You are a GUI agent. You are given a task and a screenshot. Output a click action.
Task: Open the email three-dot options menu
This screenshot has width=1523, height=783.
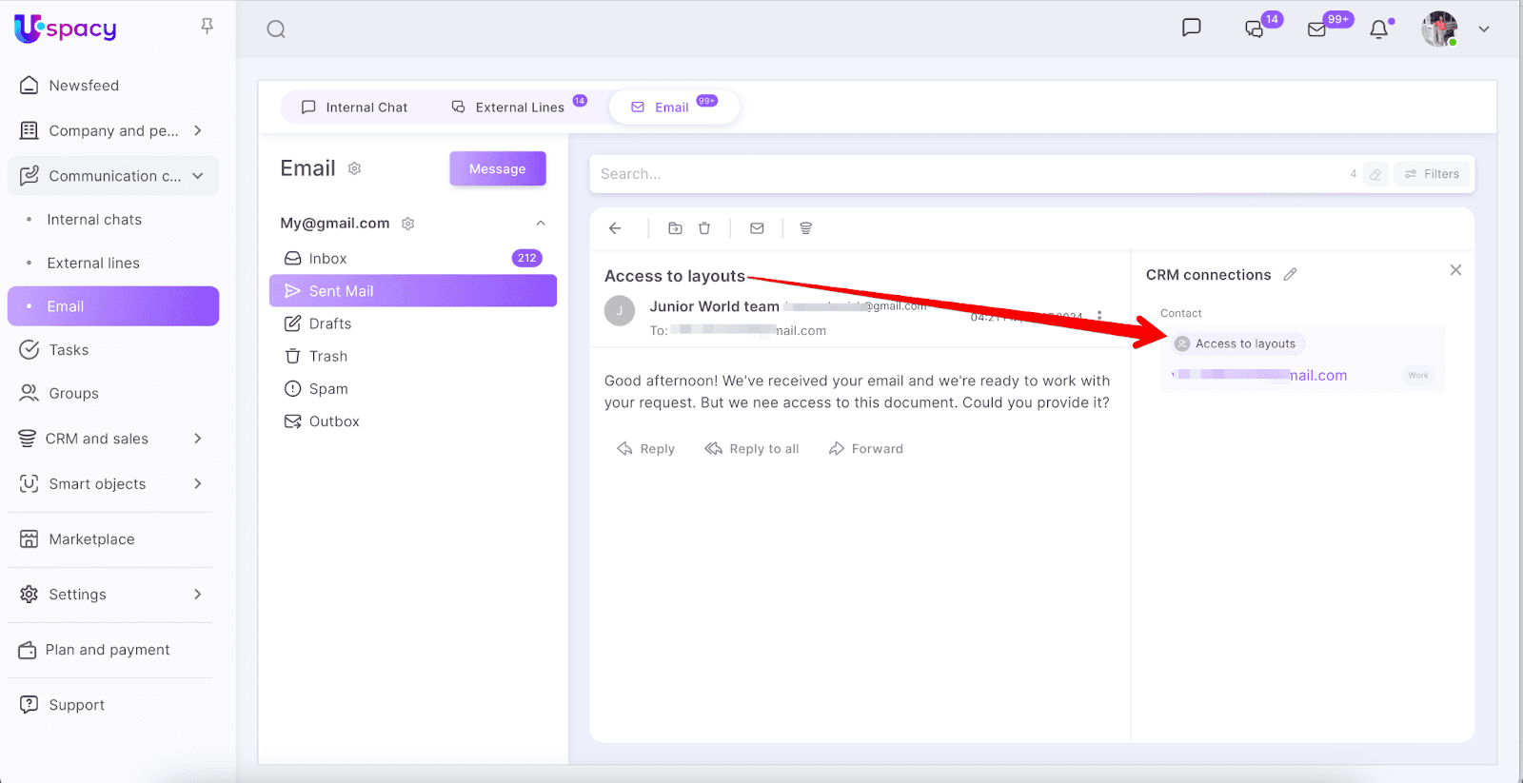coord(1099,316)
